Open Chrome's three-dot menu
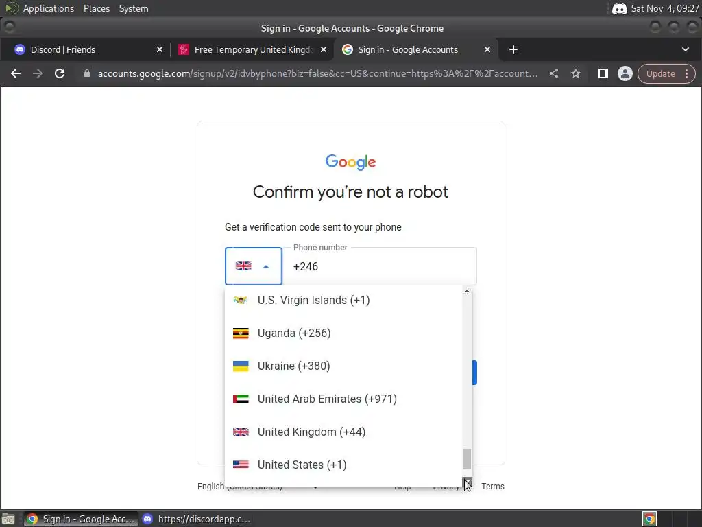 (x=687, y=73)
